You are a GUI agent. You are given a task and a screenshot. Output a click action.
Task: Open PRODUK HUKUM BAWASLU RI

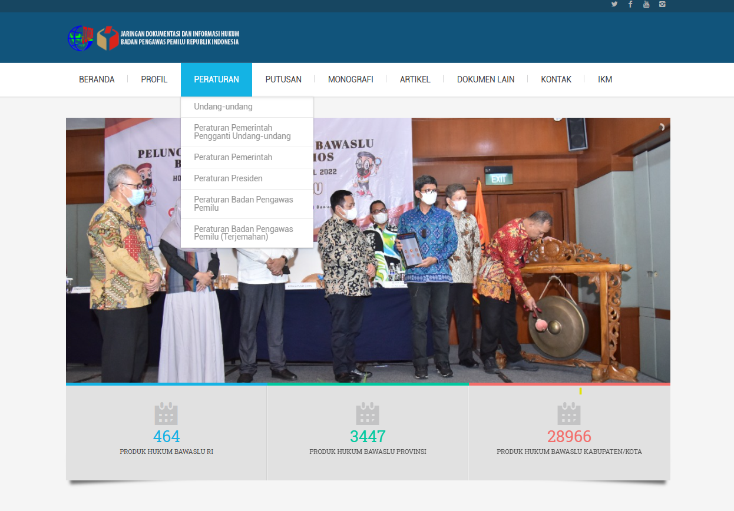point(166,453)
